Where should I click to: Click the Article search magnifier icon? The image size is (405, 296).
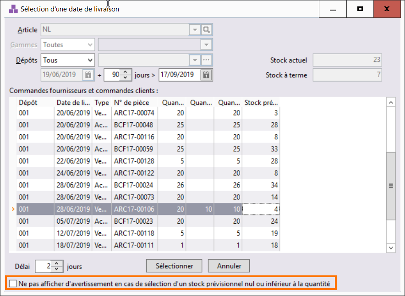pos(206,30)
